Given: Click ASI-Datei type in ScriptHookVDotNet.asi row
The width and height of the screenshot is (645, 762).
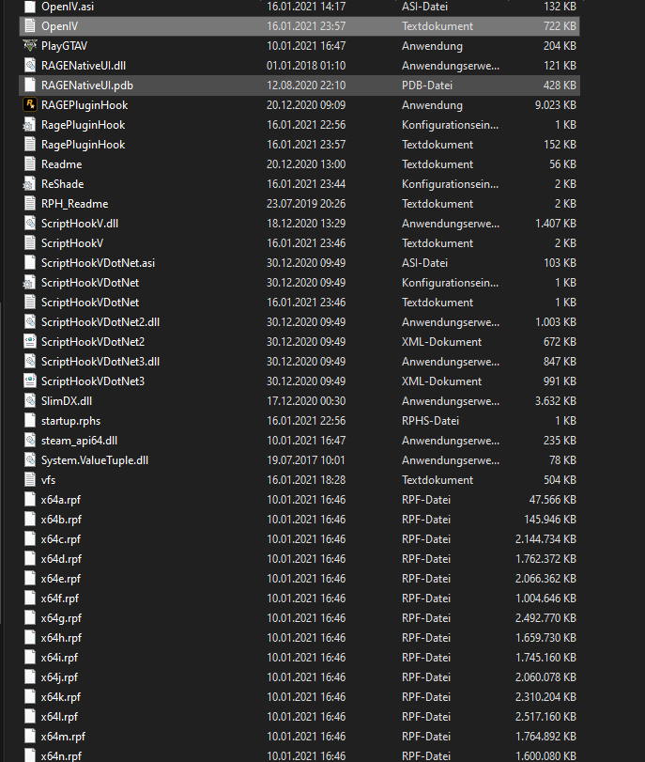Looking at the screenshot, I should (424, 263).
